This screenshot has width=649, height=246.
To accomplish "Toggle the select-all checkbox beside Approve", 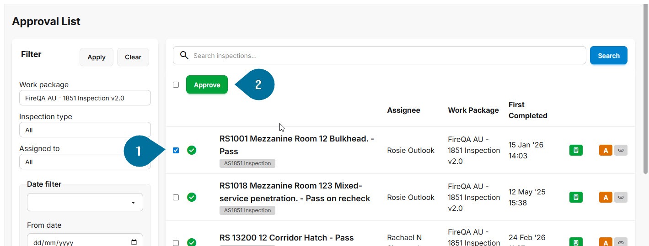I will 176,84.
